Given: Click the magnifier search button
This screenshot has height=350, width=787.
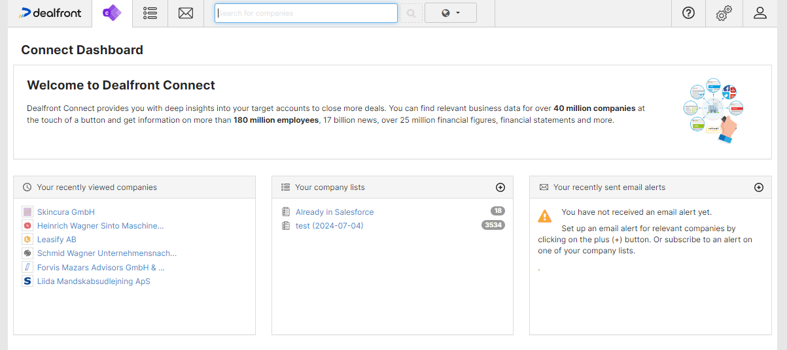Looking at the screenshot, I should point(411,13).
